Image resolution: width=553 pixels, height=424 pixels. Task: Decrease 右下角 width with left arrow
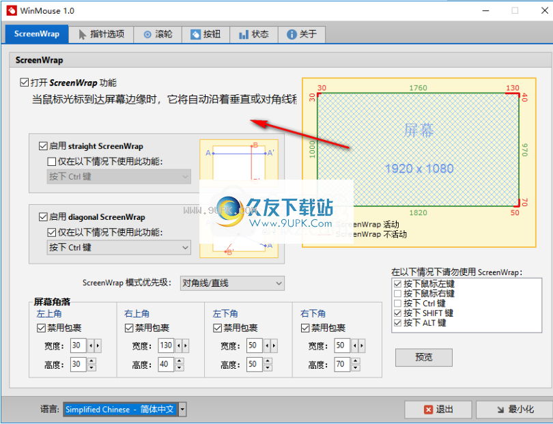(355, 345)
